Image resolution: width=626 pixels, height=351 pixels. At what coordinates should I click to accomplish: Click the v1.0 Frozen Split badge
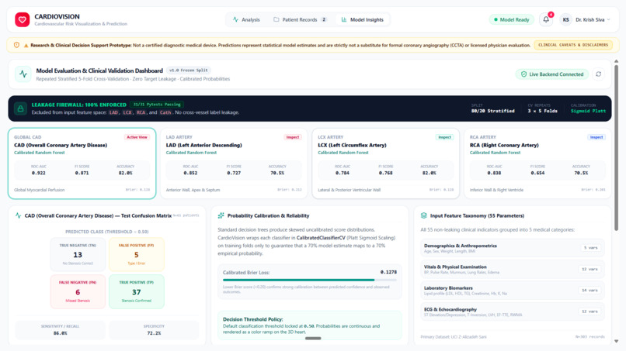coord(189,70)
